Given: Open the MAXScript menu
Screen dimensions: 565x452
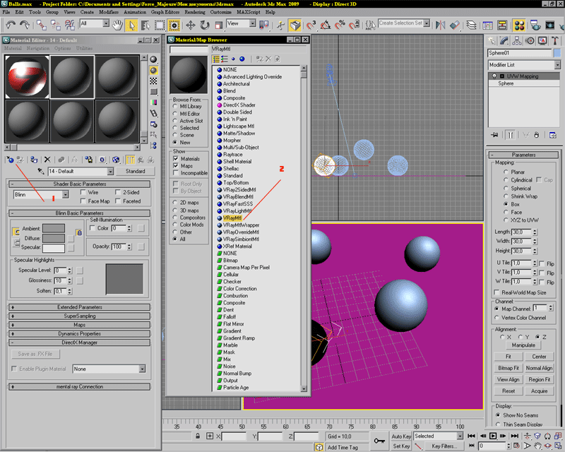Looking at the screenshot, I should (249, 12).
